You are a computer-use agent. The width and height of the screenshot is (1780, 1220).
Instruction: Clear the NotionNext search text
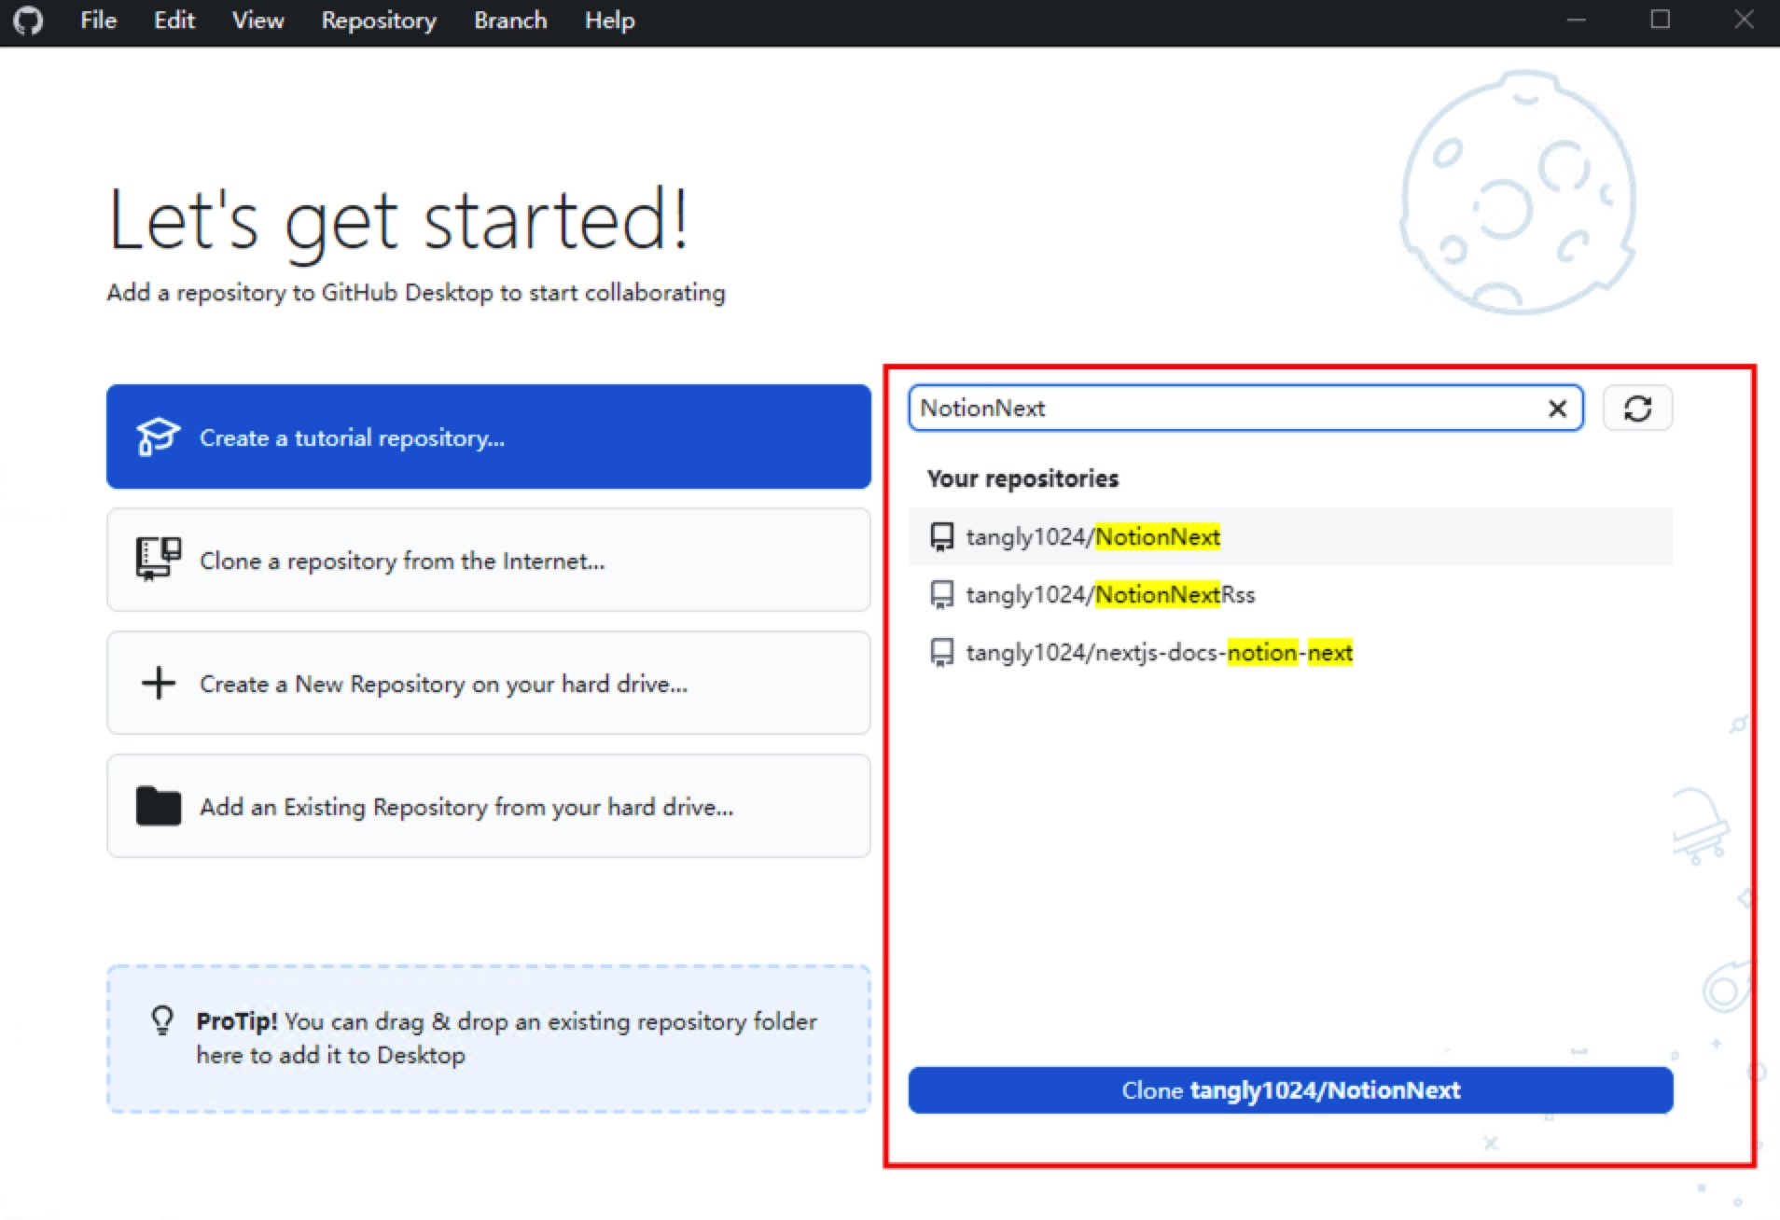point(1557,409)
